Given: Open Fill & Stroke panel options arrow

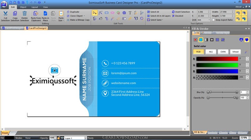Looking at the screenshot, I should (x=246, y=28).
